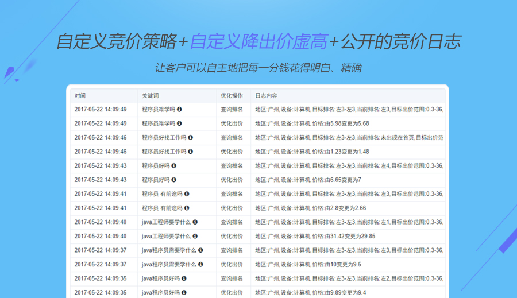Viewport: 517px width, 298px height.
Task: Click log entry 价格由1.23变更为1.48
Action: (x=312, y=152)
